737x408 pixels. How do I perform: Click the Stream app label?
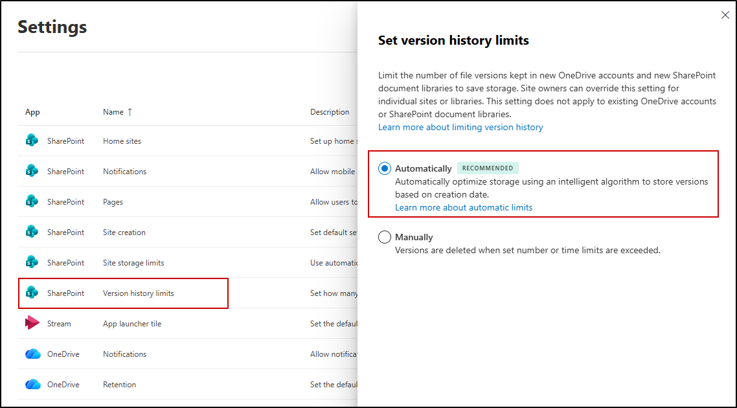tap(59, 323)
